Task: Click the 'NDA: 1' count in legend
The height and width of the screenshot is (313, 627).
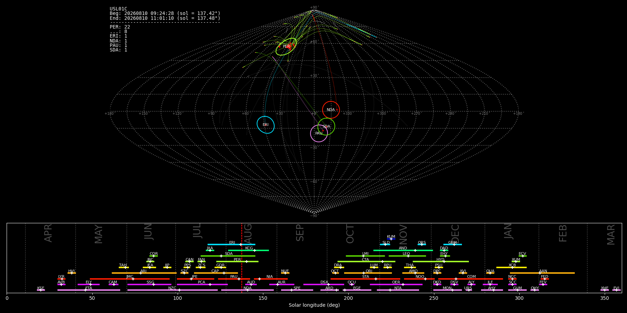Action: point(118,41)
